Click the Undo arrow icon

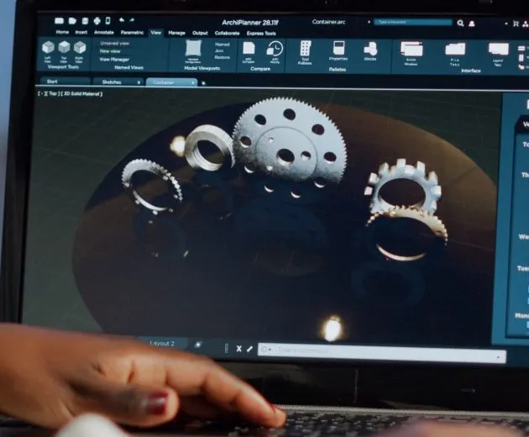tap(122, 20)
